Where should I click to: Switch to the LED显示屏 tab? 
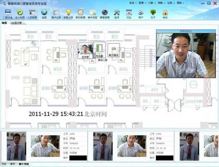pos(16,23)
